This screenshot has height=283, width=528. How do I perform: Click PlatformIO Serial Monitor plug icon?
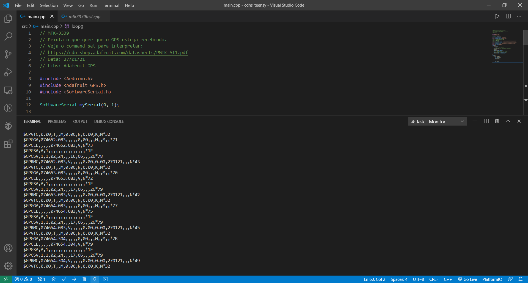click(95, 279)
